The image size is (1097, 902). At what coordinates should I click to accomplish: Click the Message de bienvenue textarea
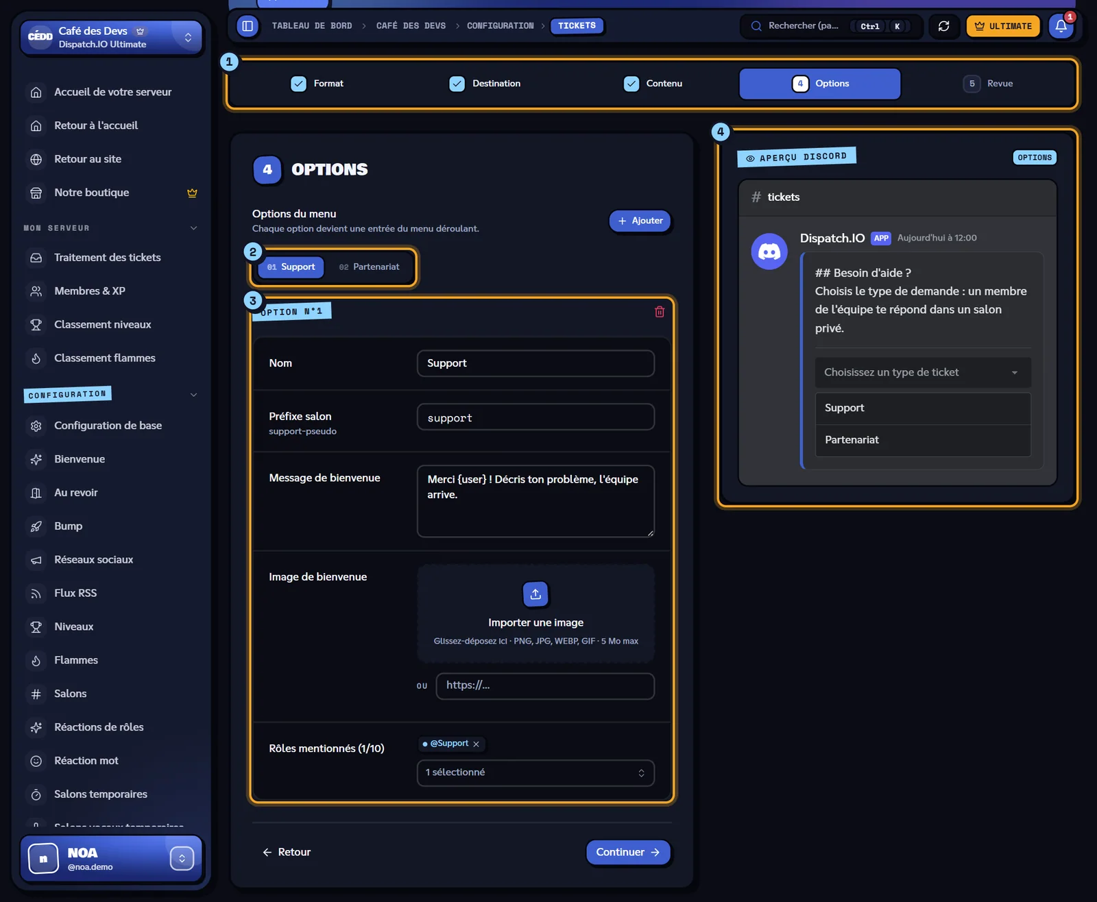point(535,501)
